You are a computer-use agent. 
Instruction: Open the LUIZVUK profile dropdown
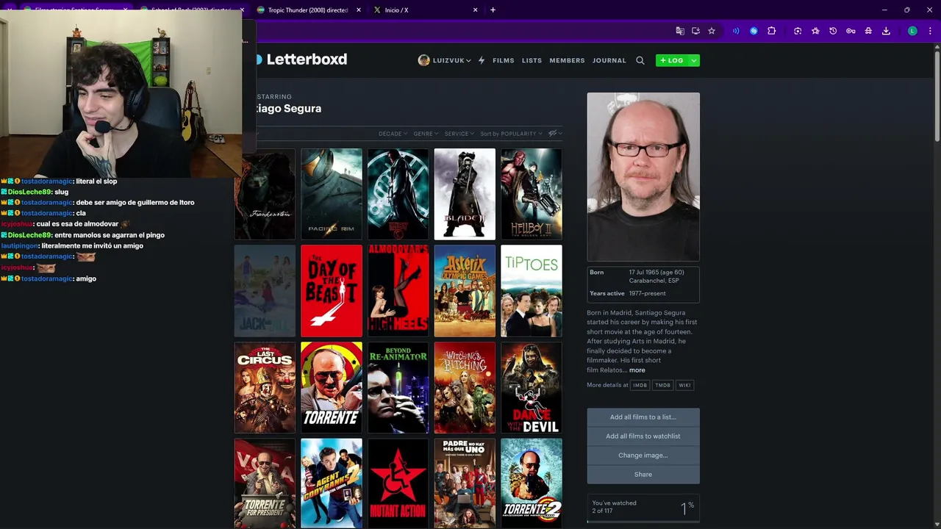click(x=444, y=60)
